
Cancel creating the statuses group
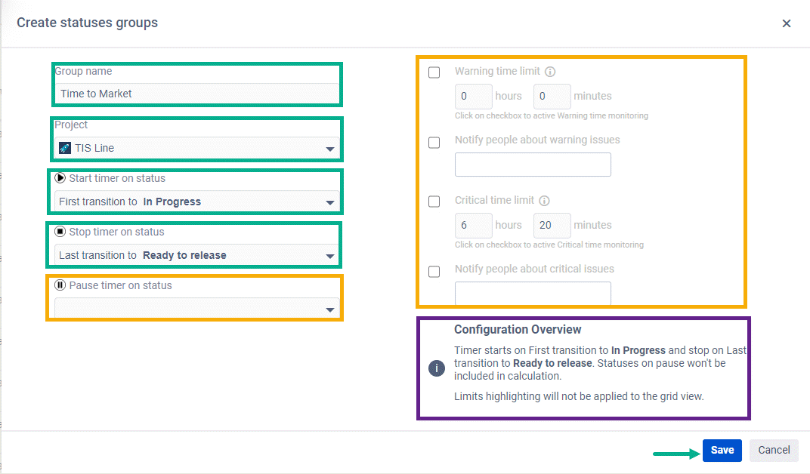click(x=774, y=451)
